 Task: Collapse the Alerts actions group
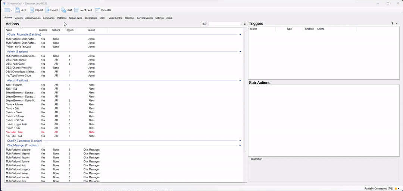click(x=240, y=80)
